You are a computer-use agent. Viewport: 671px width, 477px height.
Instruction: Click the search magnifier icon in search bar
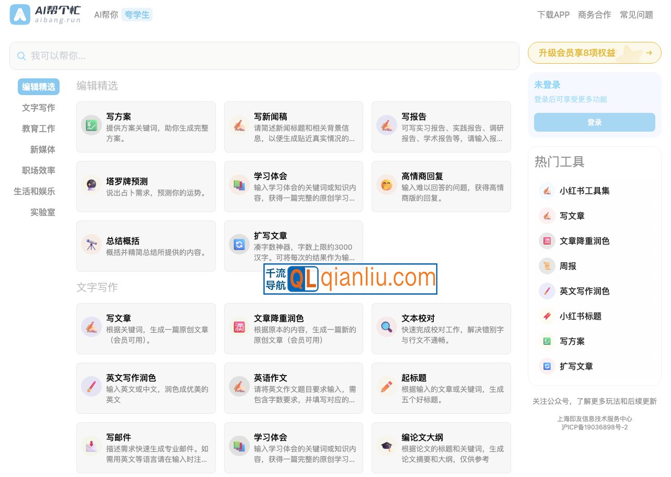click(x=21, y=56)
